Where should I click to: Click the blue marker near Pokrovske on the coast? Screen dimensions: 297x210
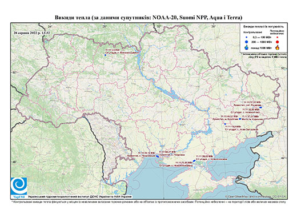(x=157, y=156)
